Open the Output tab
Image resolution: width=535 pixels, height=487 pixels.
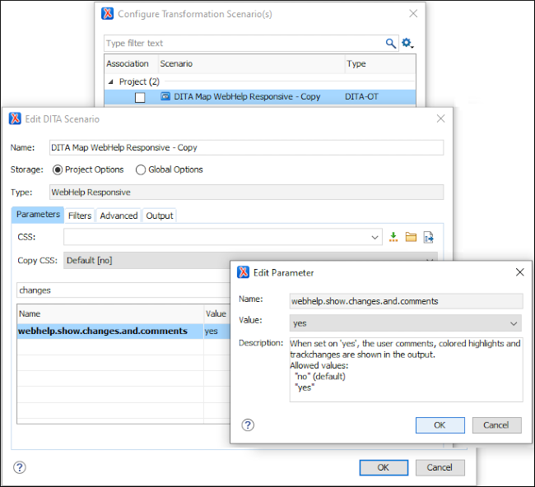160,216
